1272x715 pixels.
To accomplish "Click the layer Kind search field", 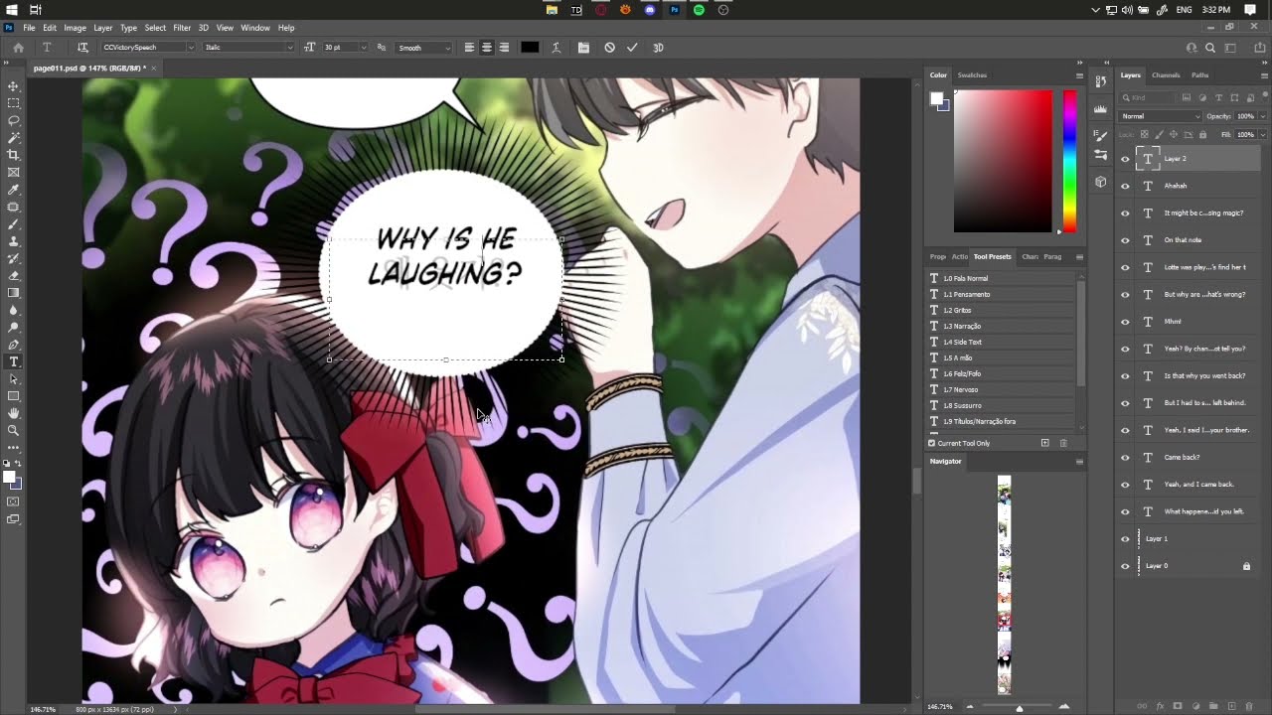I will coord(1150,97).
